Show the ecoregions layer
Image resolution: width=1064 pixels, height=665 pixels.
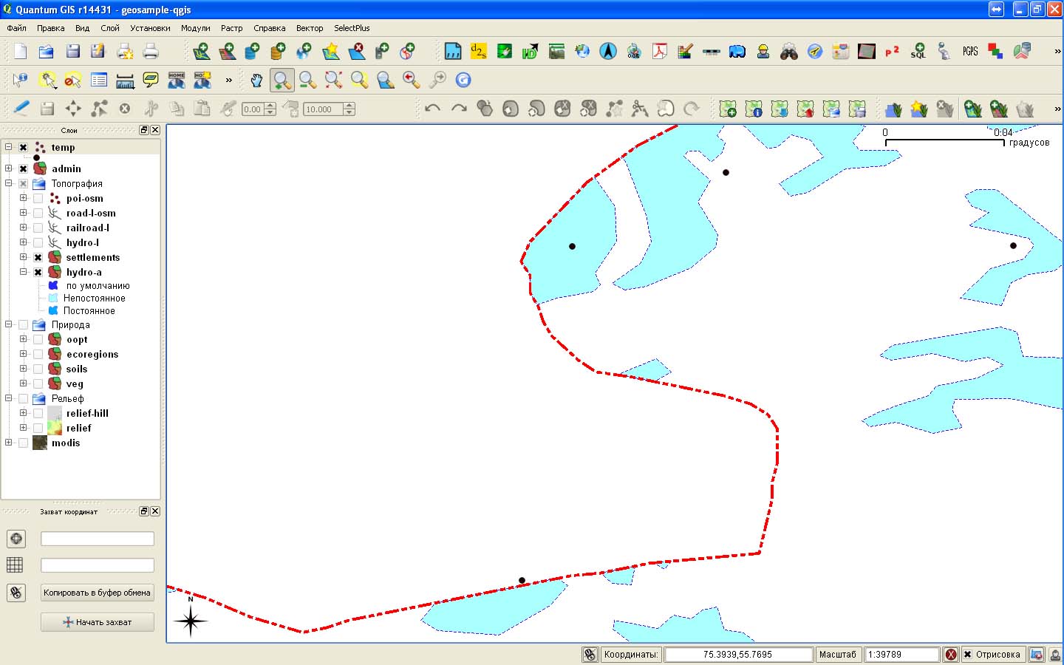tap(38, 354)
